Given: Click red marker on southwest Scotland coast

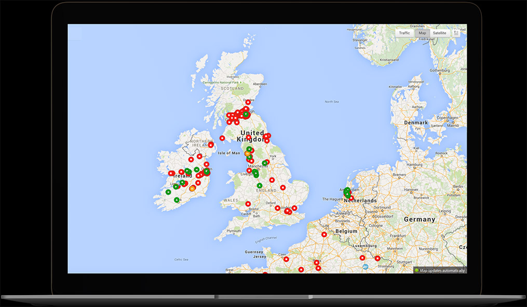Looking at the screenshot, I should (x=222, y=138).
